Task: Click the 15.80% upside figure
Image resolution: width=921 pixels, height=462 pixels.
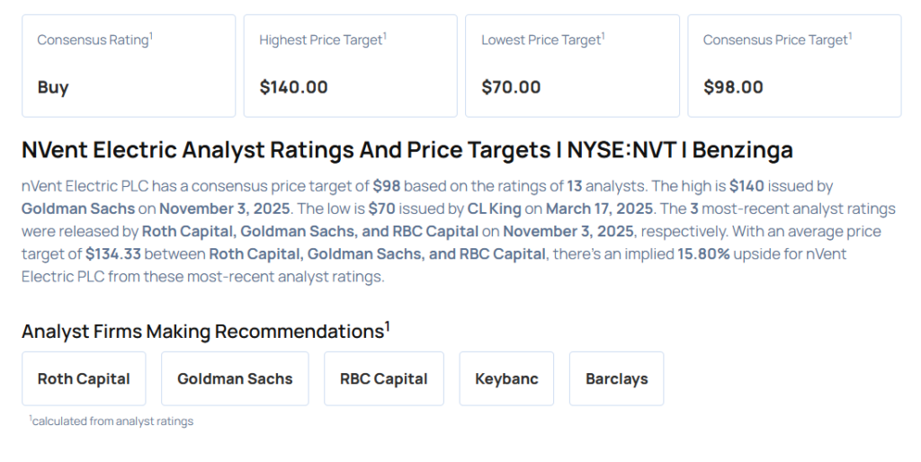Action: pos(703,253)
